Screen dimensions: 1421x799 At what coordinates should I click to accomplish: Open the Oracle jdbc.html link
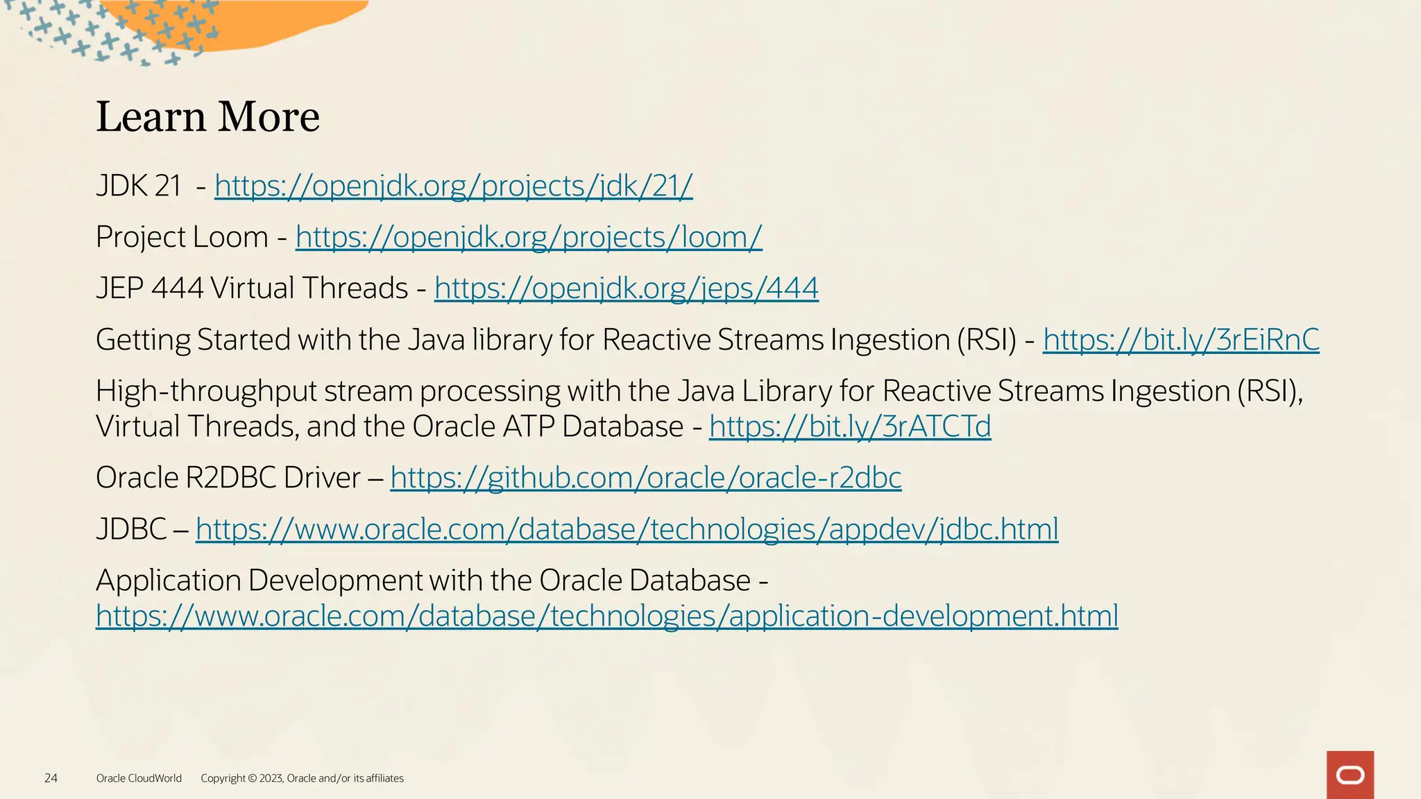pyautogui.click(x=627, y=529)
